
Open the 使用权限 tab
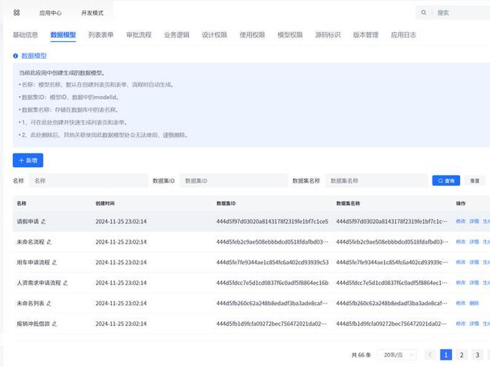[x=252, y=35]
